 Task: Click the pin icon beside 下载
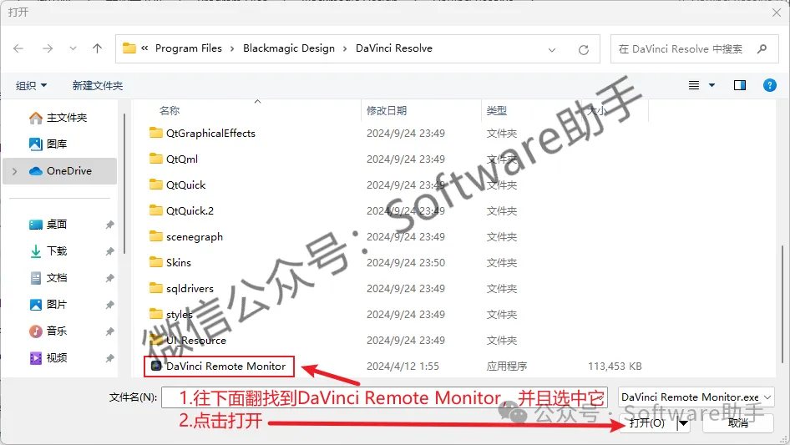[x=109, y=251]
